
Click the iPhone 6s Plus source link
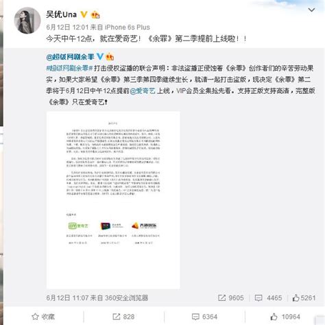pos(128,27)
